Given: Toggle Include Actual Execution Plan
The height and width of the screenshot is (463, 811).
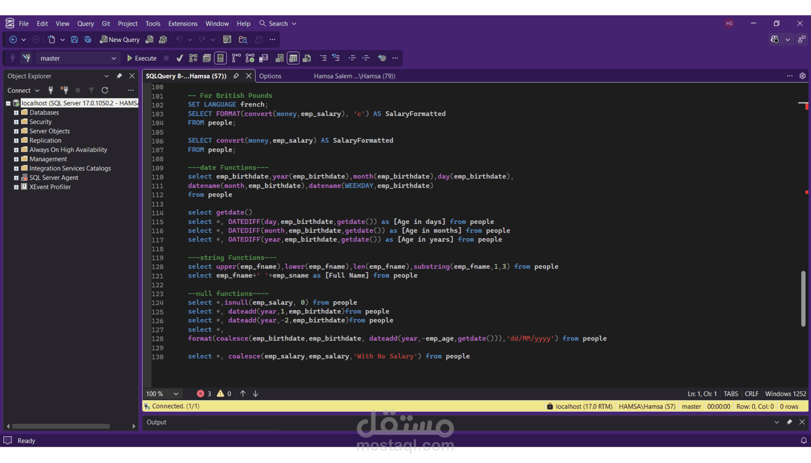Looking at the screenshot, I should 236,58.
